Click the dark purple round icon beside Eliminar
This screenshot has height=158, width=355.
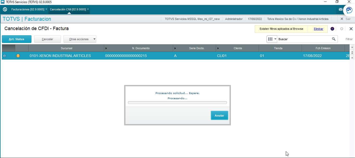pos(332,29)
